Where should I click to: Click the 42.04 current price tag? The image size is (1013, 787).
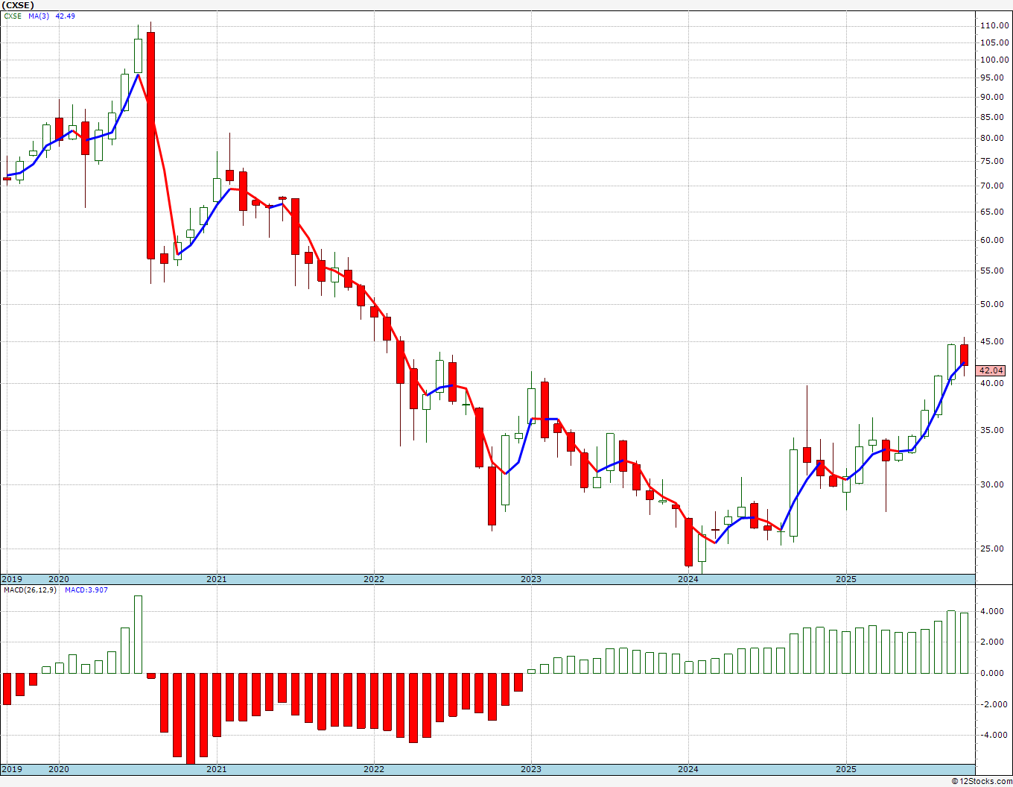click(991, 370)
